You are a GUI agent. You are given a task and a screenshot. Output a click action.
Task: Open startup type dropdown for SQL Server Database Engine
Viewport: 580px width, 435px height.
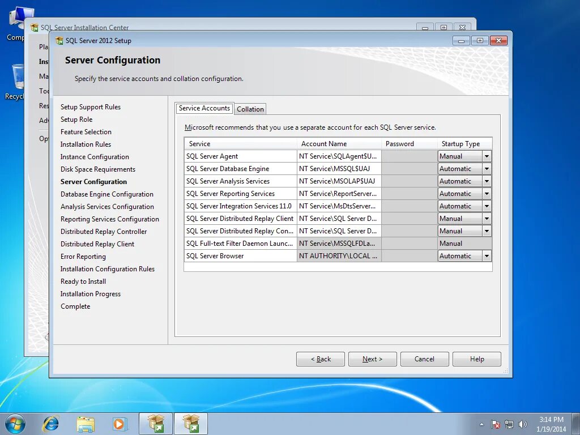[487, 169]
